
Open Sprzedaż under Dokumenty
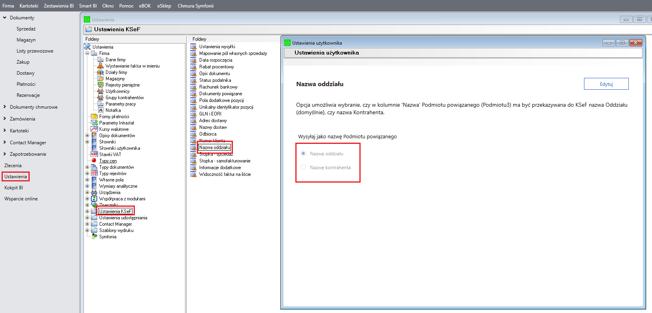26,29
